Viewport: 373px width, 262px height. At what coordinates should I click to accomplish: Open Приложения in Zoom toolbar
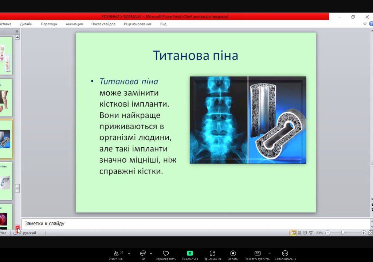click(212, 255)
